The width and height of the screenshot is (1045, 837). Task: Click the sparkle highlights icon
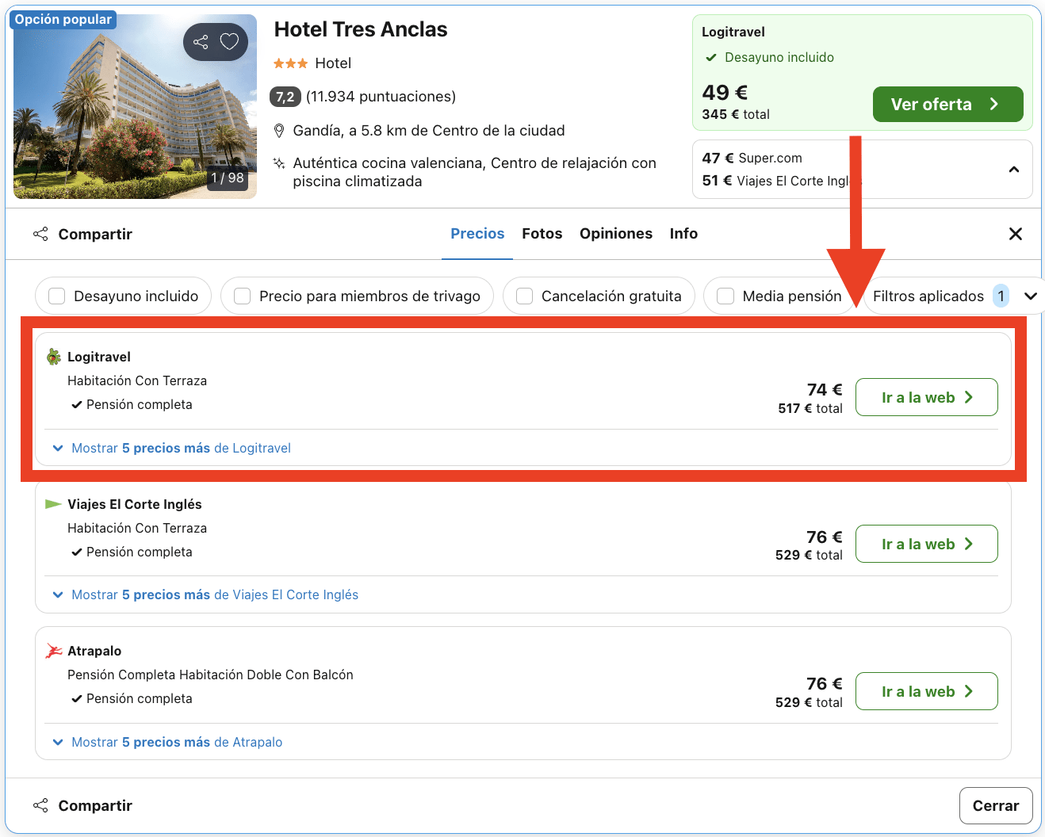point(279,163)
